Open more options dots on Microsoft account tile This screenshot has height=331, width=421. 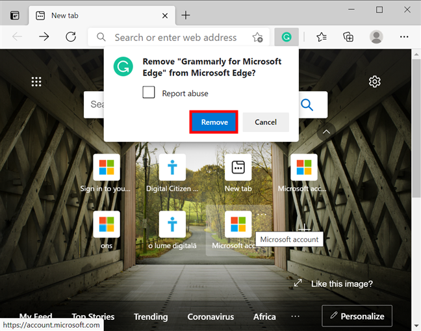coord(262,215)
